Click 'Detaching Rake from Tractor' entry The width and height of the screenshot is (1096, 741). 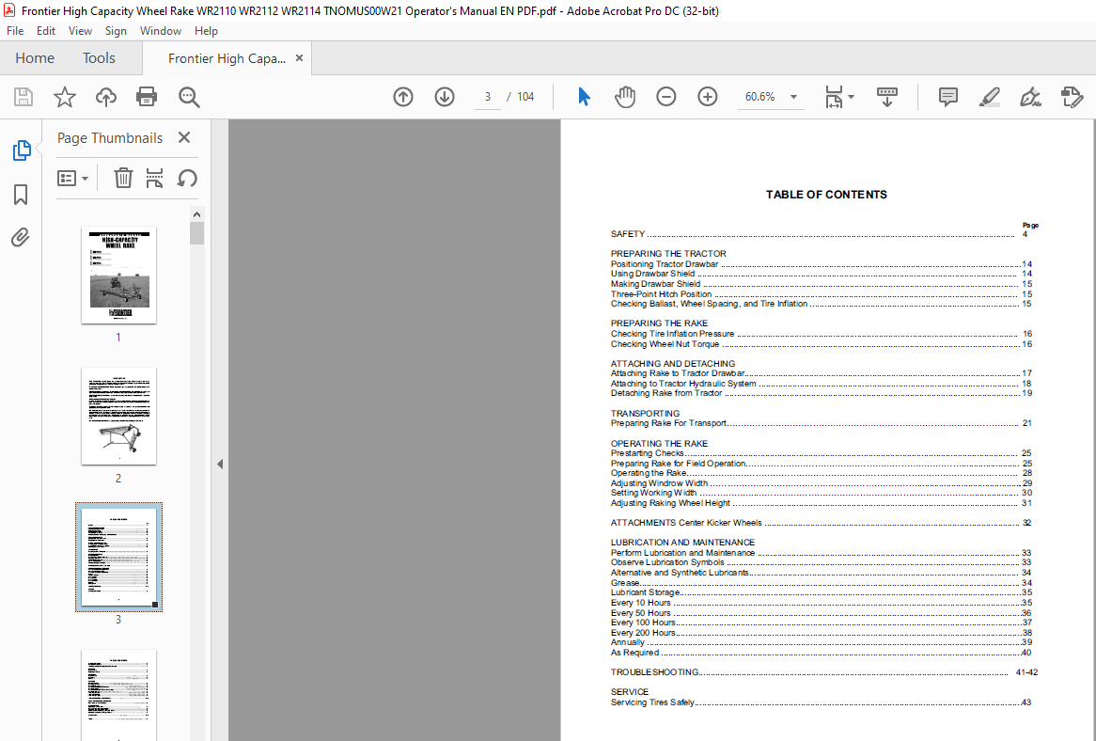[x=821, y=393]
